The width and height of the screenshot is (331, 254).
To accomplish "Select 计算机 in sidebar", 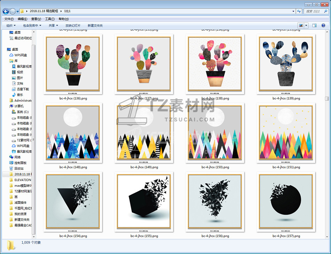I will [16, 106].
